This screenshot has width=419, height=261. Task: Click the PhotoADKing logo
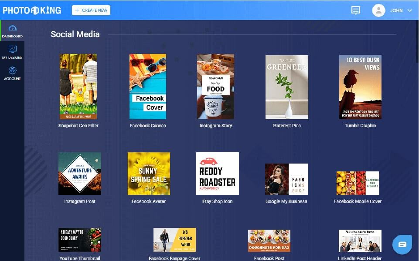(x=32, y=10)
